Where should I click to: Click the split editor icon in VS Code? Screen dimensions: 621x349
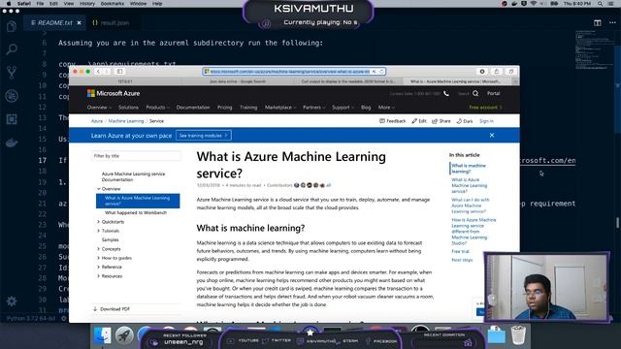(598, 23)
